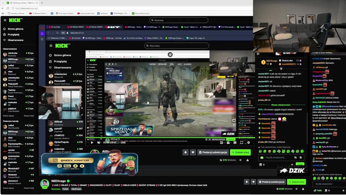Click Subskrybuj on Ali5cali channel
The image size is (346, 195).
pyautogui.click(x=240, y=152)
